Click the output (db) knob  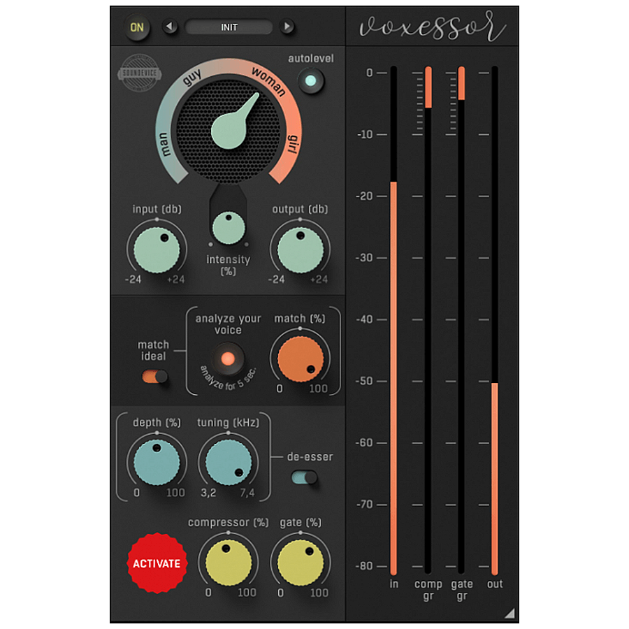pyautogui.click(x=300, y=250)
